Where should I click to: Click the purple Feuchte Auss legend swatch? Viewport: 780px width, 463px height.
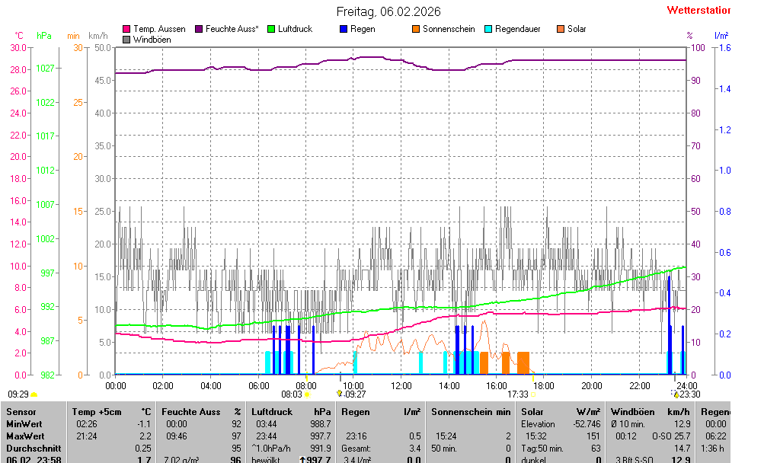200,29
